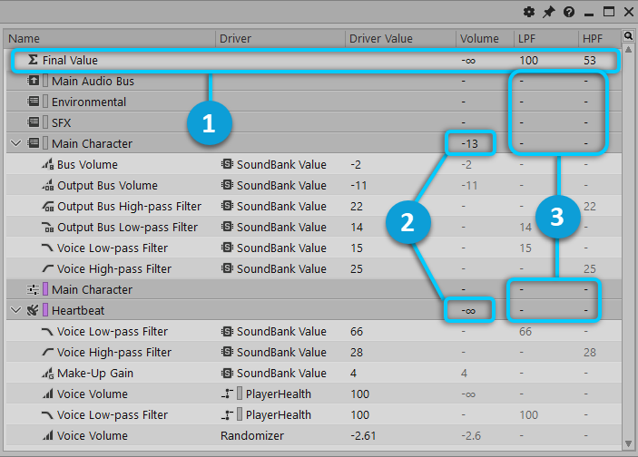Click the SFX bus icon

34,123
